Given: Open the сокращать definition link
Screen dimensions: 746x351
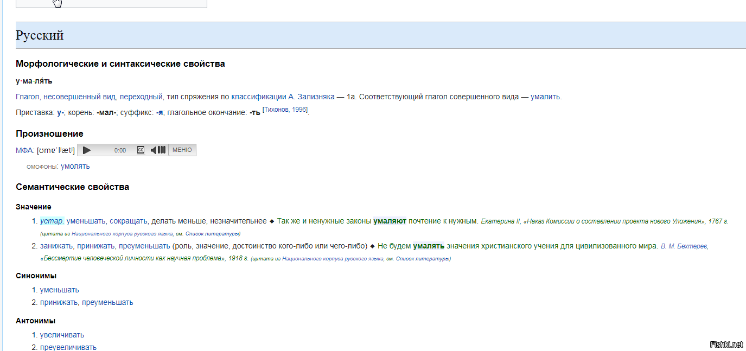Looking at the screenshot, I should tap(129, 221).
